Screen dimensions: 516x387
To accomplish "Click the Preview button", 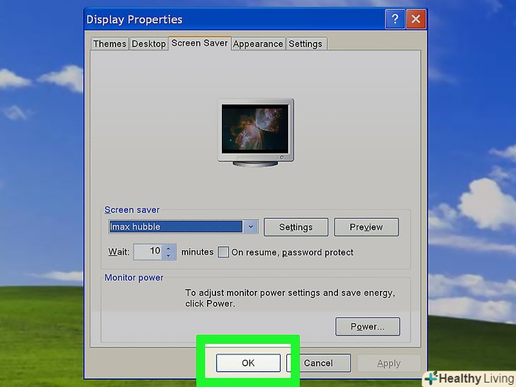I will point(366,227).
